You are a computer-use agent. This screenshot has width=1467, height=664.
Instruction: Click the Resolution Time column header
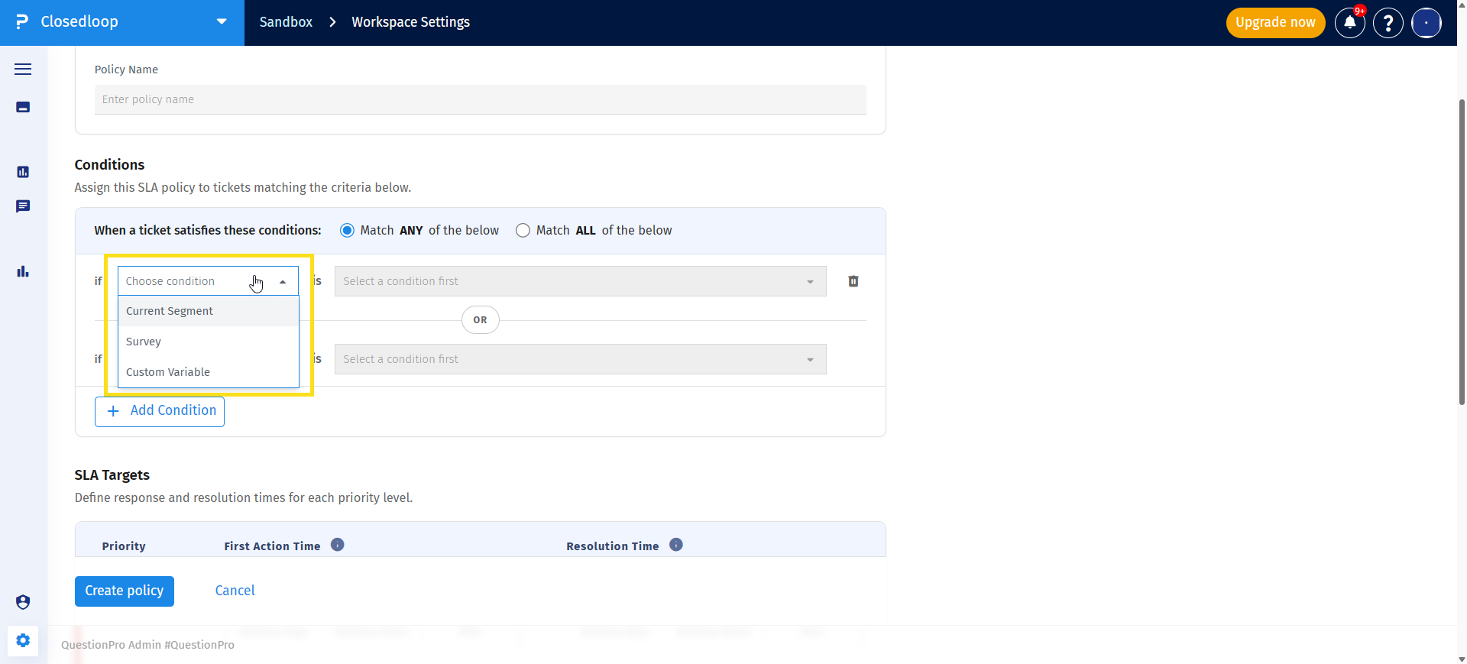613,546
